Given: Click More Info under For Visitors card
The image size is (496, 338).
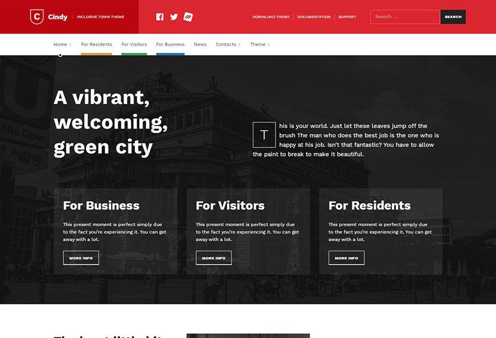Looking at the screenshot, I should [x=213, y=258].
